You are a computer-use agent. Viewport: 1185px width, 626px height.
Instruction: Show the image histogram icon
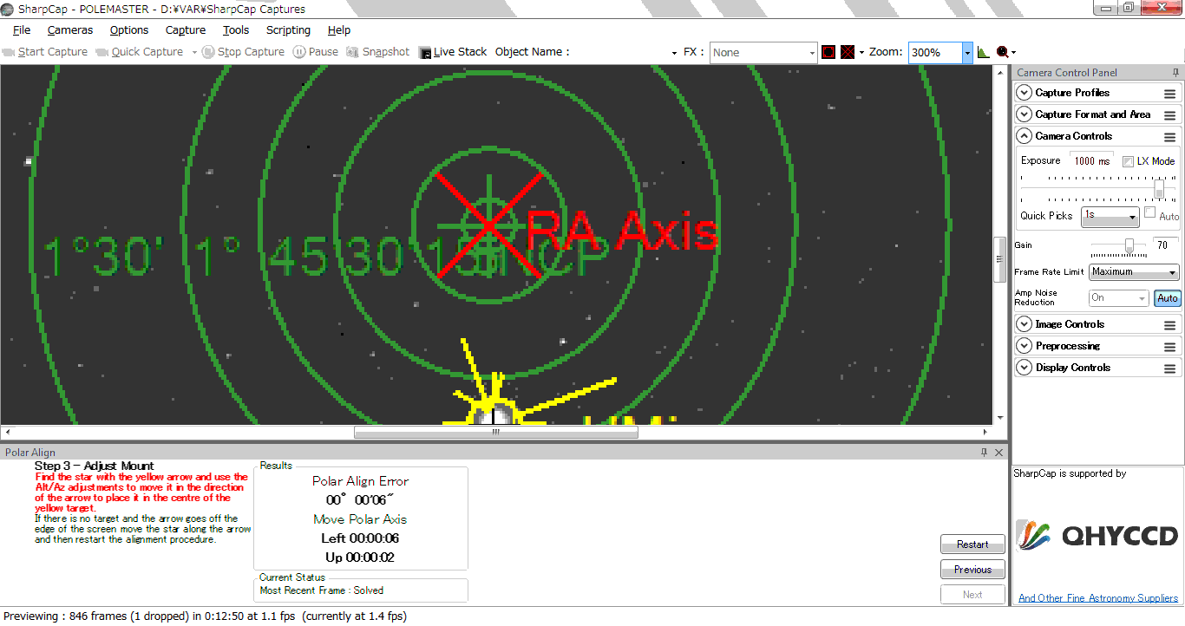click(x=983, y=52)
